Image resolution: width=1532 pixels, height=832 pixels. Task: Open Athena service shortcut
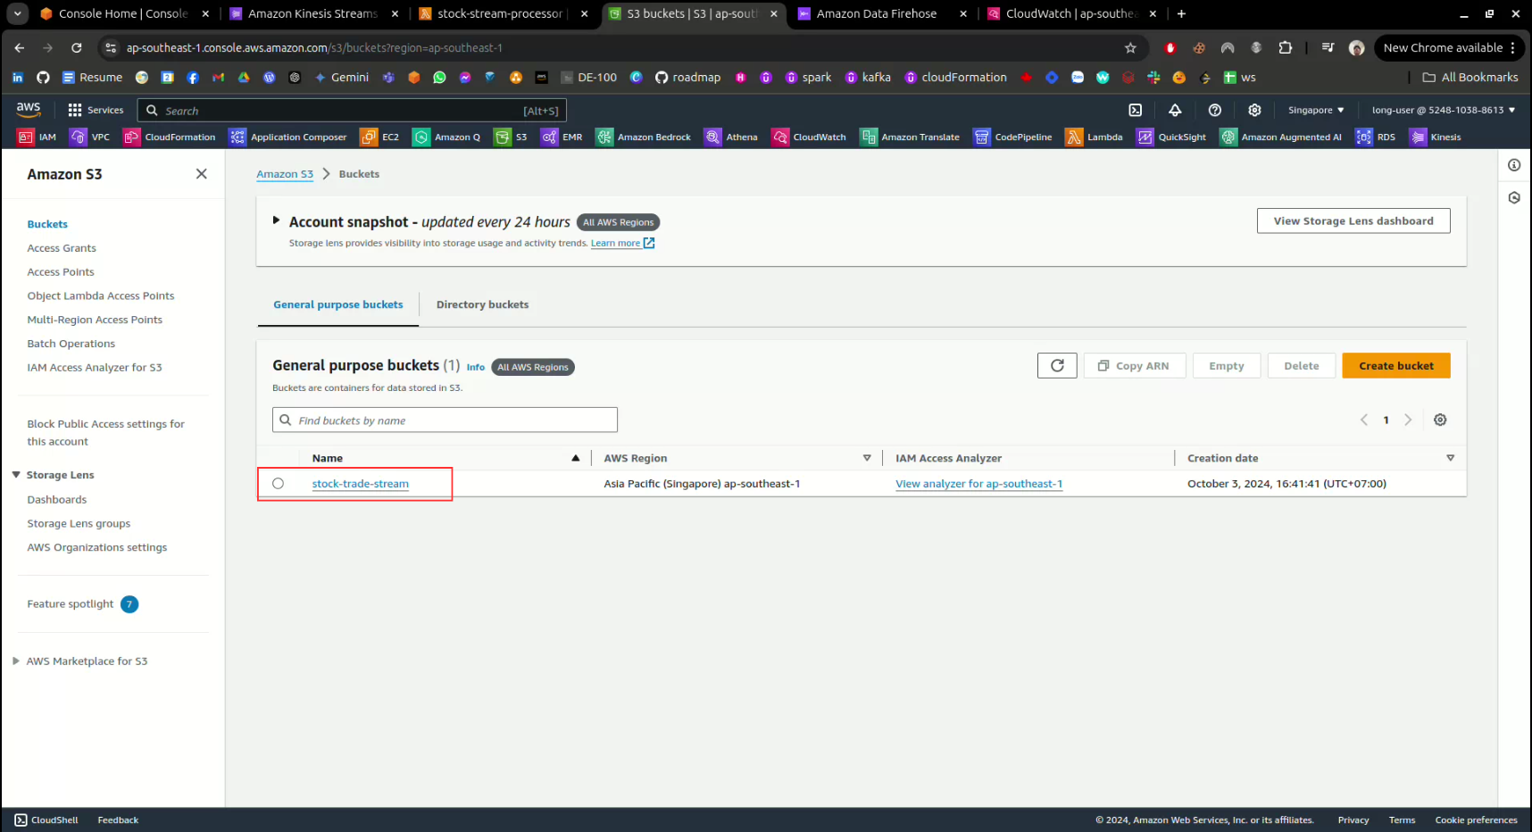tap(731, 137)
